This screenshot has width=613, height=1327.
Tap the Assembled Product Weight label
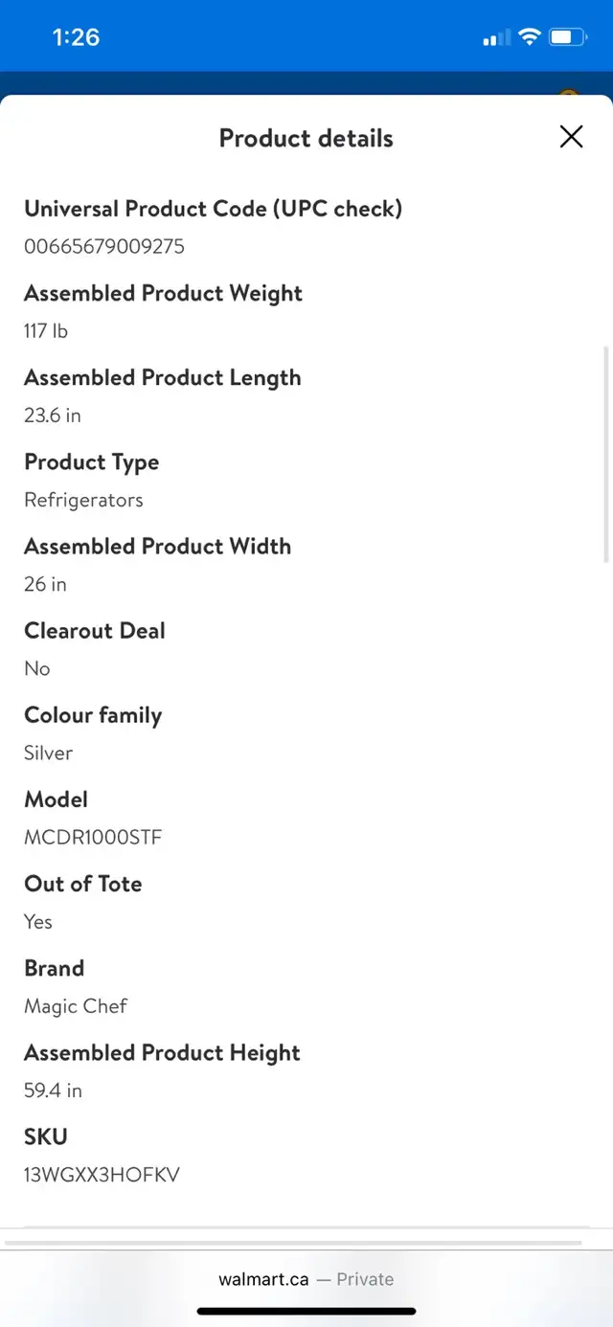(163, 293)
